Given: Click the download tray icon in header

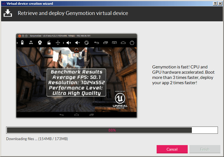Looking at the screenshot, I should (8, 13).
